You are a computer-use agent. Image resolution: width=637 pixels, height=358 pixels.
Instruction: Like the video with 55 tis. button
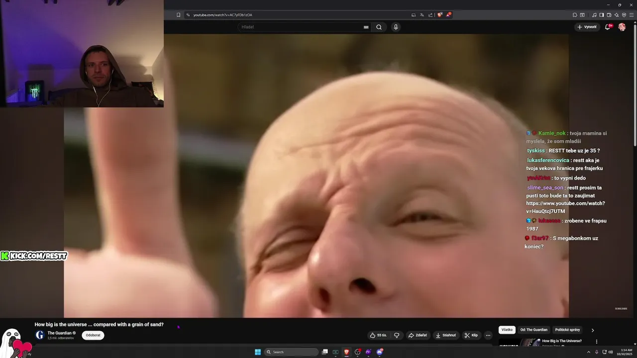[379, 335]
